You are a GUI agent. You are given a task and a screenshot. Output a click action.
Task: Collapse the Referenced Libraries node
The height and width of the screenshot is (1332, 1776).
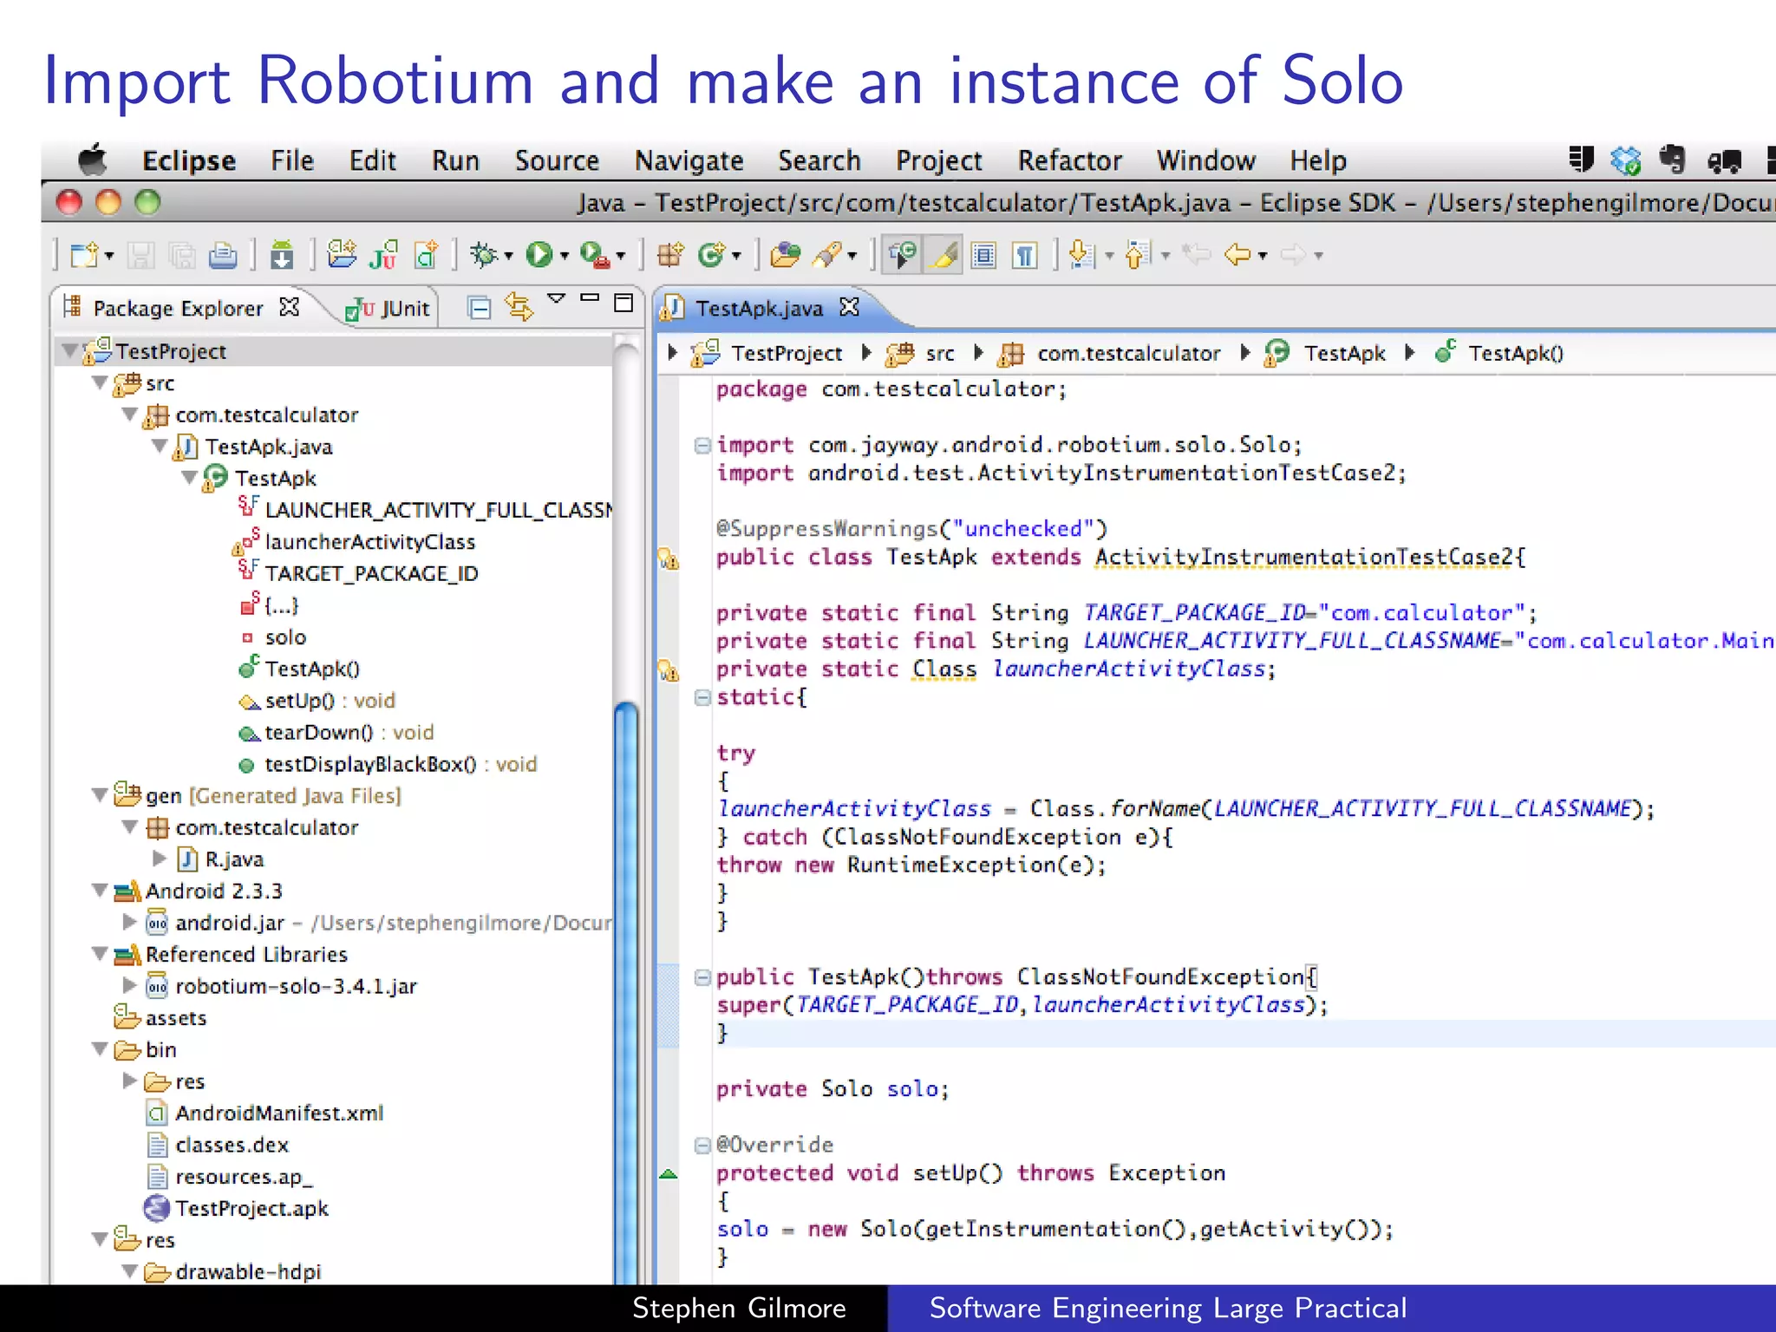coord(100,954)
